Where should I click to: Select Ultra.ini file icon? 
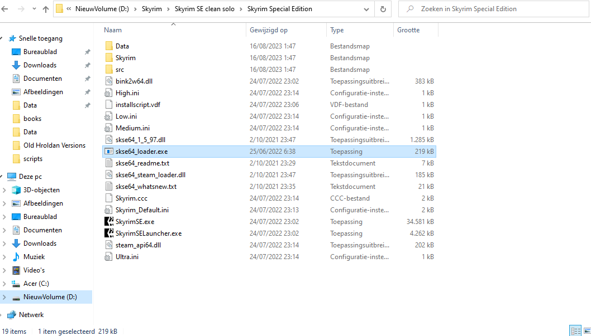[x=109, y=256]
